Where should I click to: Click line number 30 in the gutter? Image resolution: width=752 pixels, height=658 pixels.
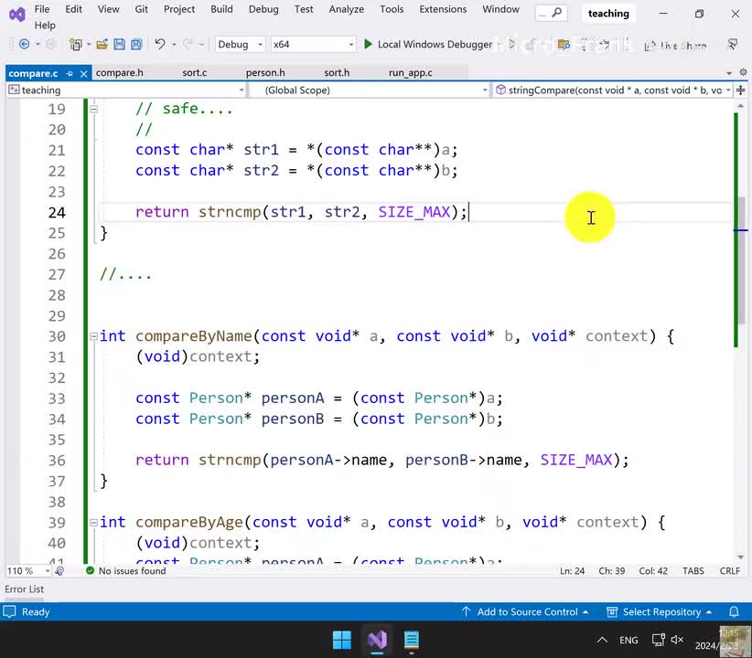pos(57,336)
